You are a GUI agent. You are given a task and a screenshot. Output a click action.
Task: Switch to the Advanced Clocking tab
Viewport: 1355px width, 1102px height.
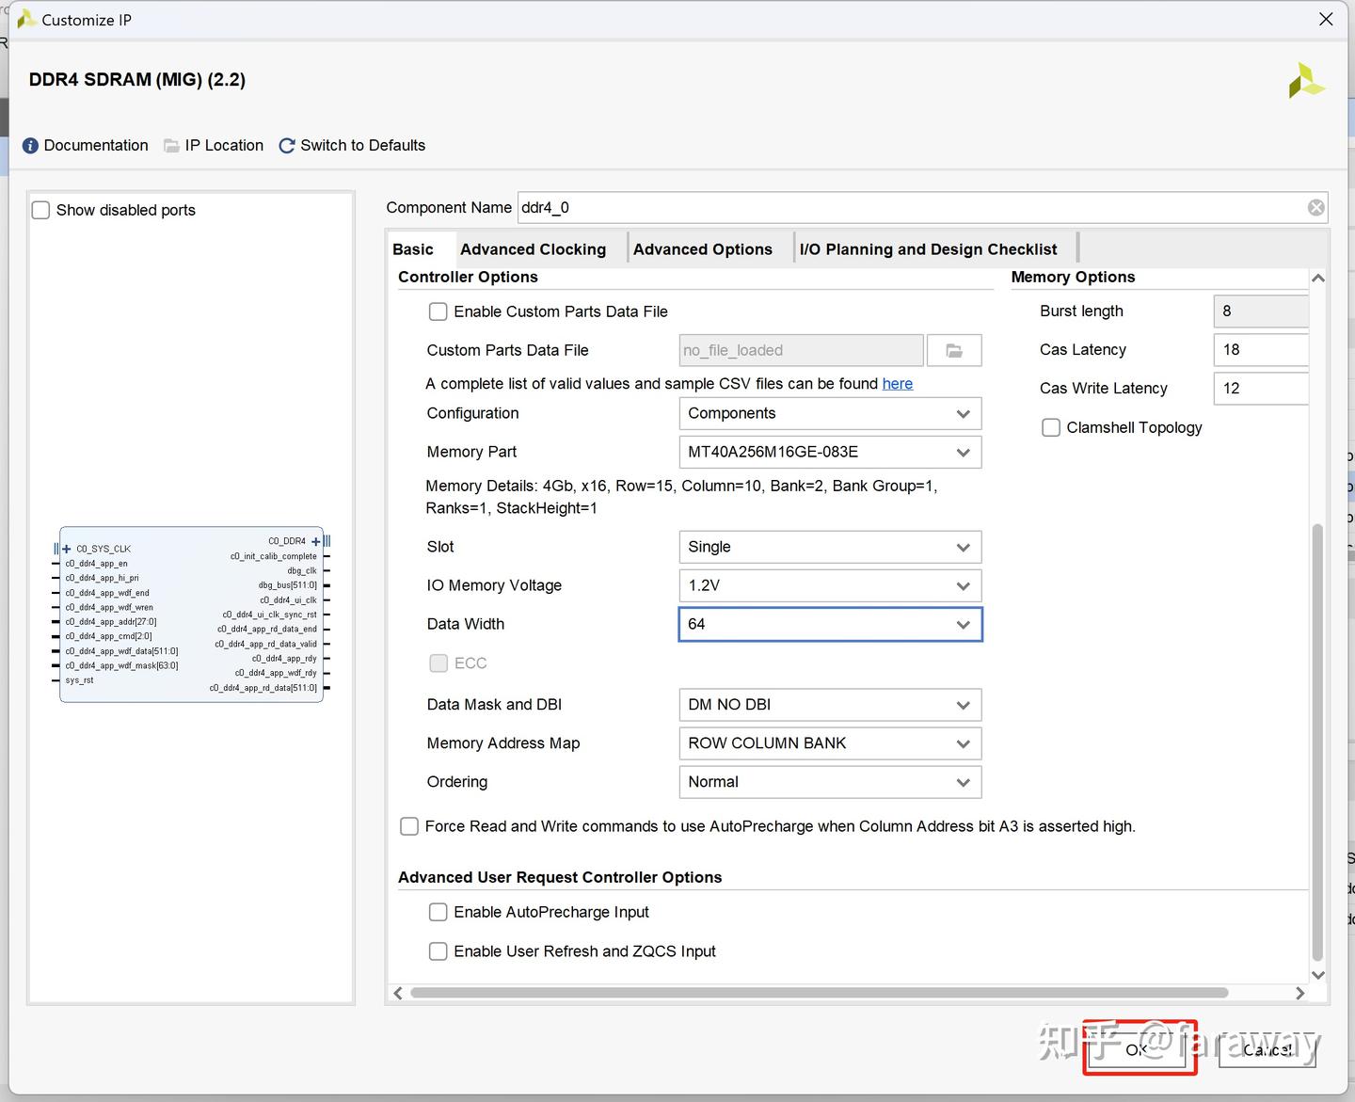[x=533, y=249]
